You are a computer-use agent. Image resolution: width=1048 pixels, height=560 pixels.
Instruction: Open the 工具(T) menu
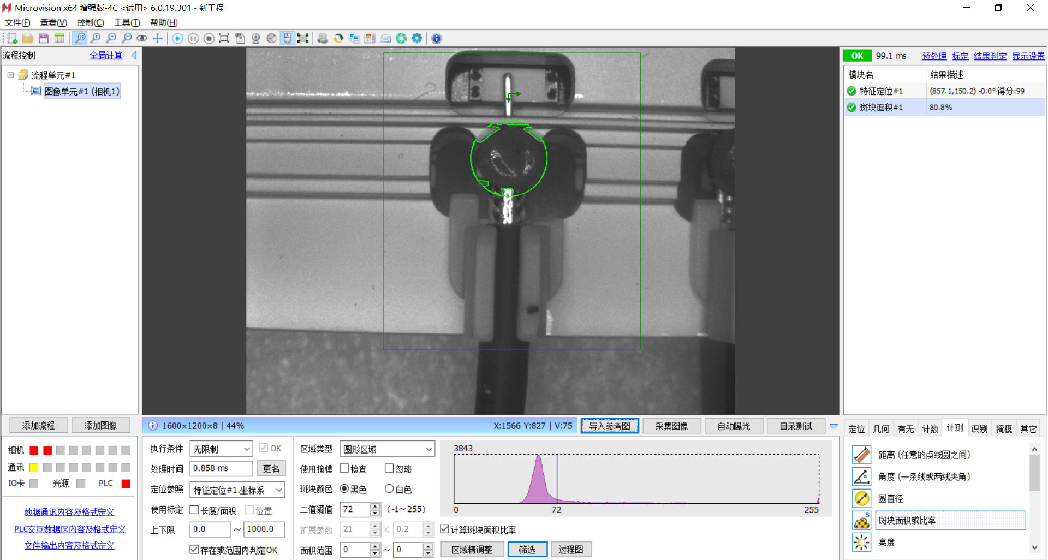pos(127,22)
